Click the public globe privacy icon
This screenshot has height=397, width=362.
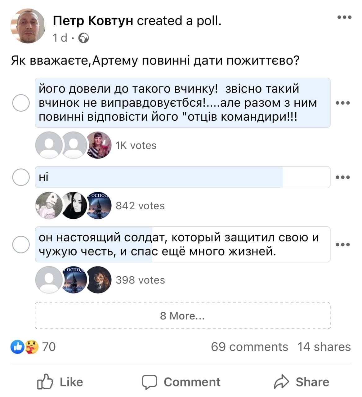click(84, 38)
